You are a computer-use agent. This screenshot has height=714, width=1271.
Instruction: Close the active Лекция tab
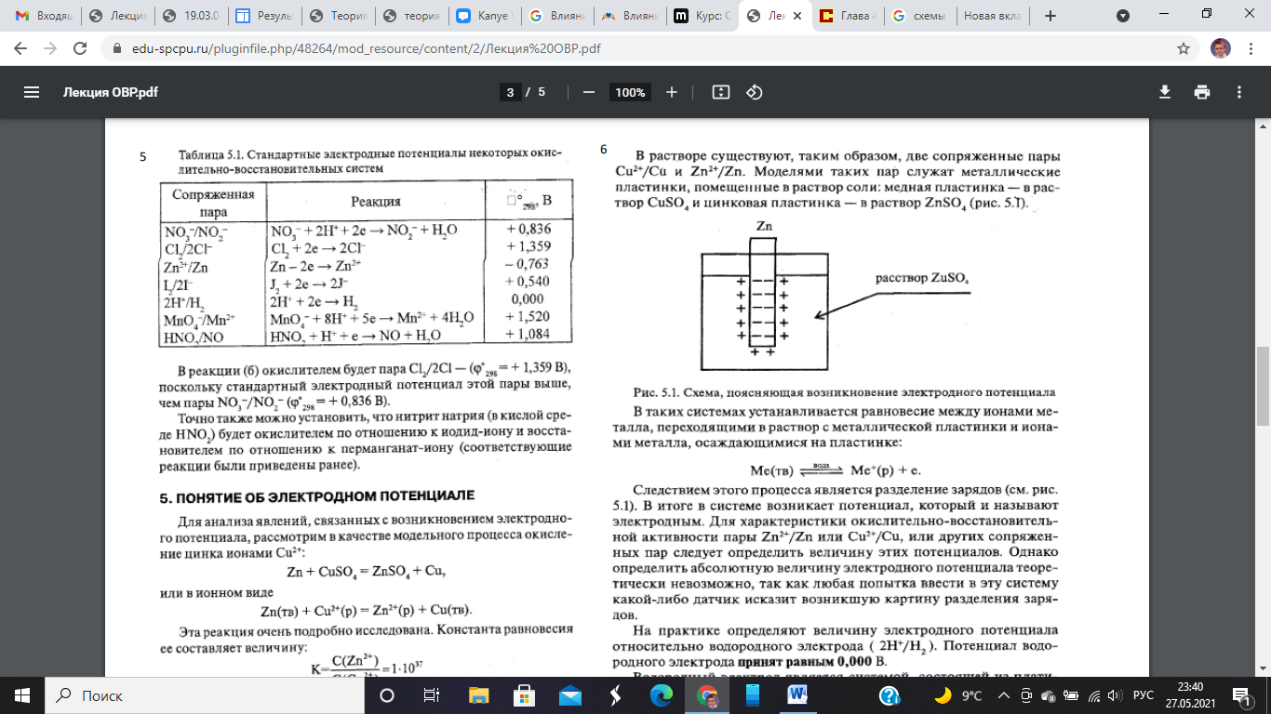pos(798,16)
